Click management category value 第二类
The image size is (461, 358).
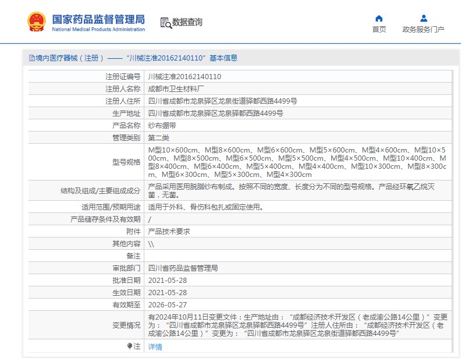pyautogui.click(x=158, y=137)
